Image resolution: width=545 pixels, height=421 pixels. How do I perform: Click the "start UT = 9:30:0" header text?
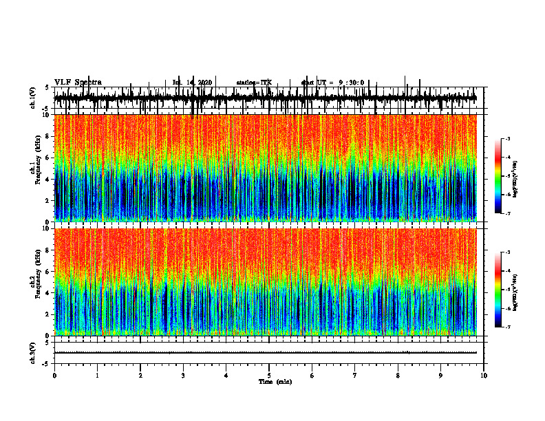pyautogui.click(x=332, y=83)
